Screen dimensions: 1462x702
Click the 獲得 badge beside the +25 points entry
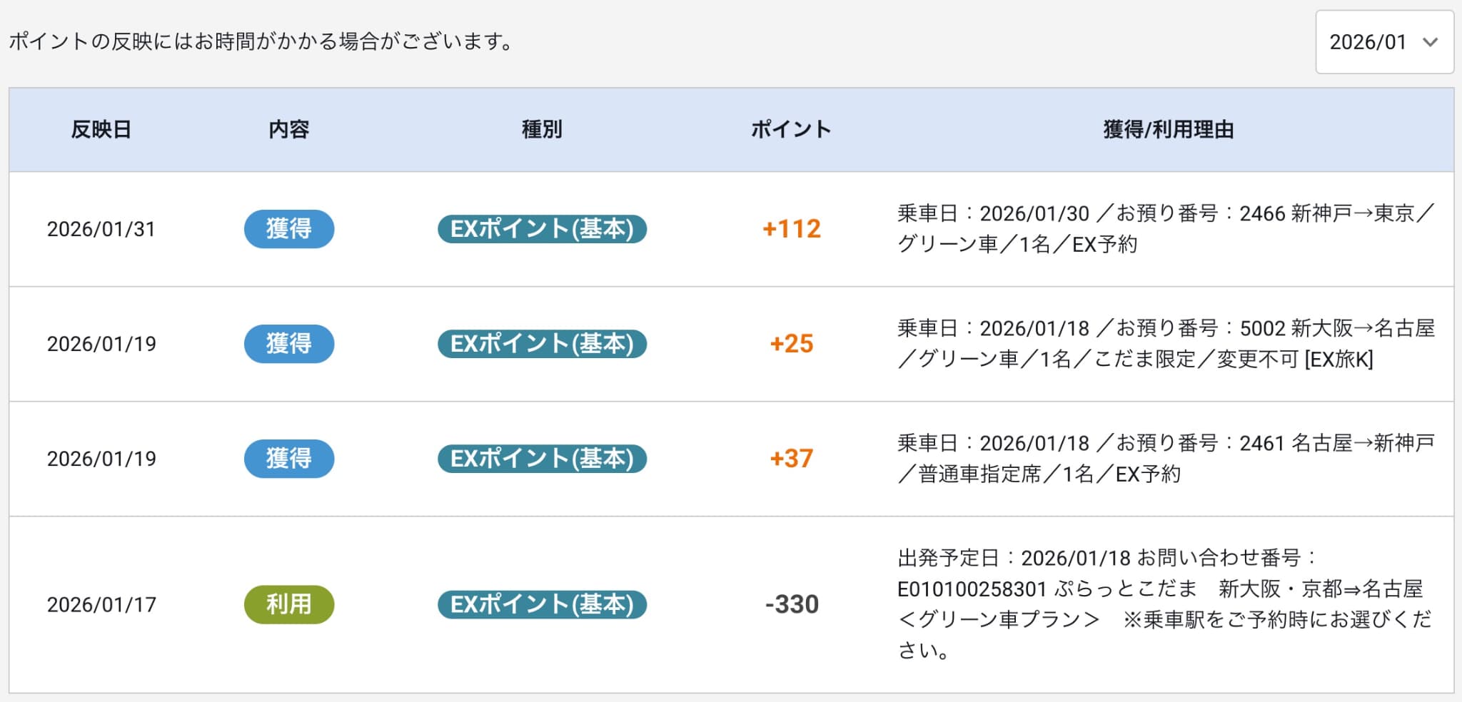288,344
